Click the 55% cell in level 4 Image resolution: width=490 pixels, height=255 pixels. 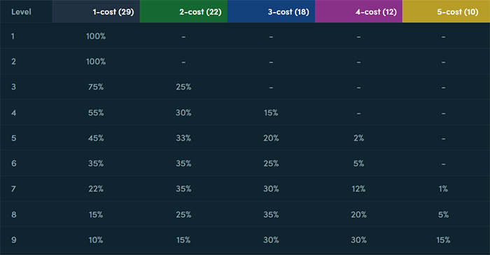tap(96, 113)
